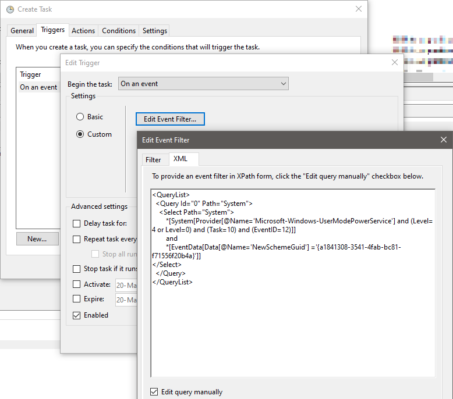Open the Settings tab in Create Task
The image size is (453, 399).
coord(154,31)
